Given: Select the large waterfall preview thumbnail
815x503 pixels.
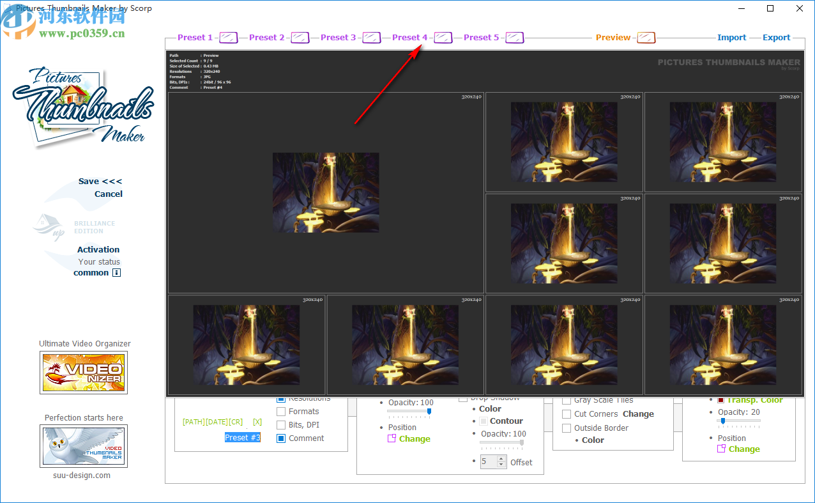Looking at the screenshot, I should click(326, 192).
